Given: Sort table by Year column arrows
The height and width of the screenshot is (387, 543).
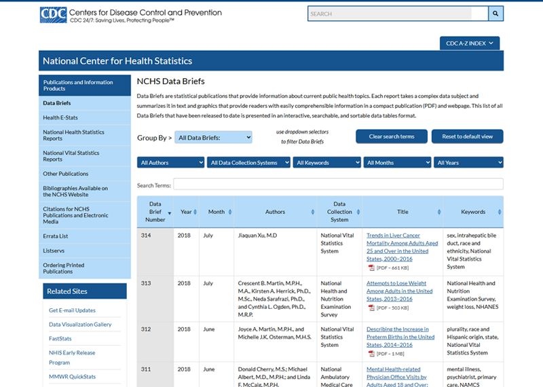Looking at the screenshot, I should (x=195, y=212).
